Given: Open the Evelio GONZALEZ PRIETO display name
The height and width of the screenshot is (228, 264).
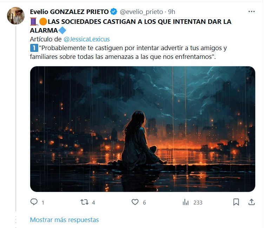Looking at the screenshot, I should tap(69, 12).
